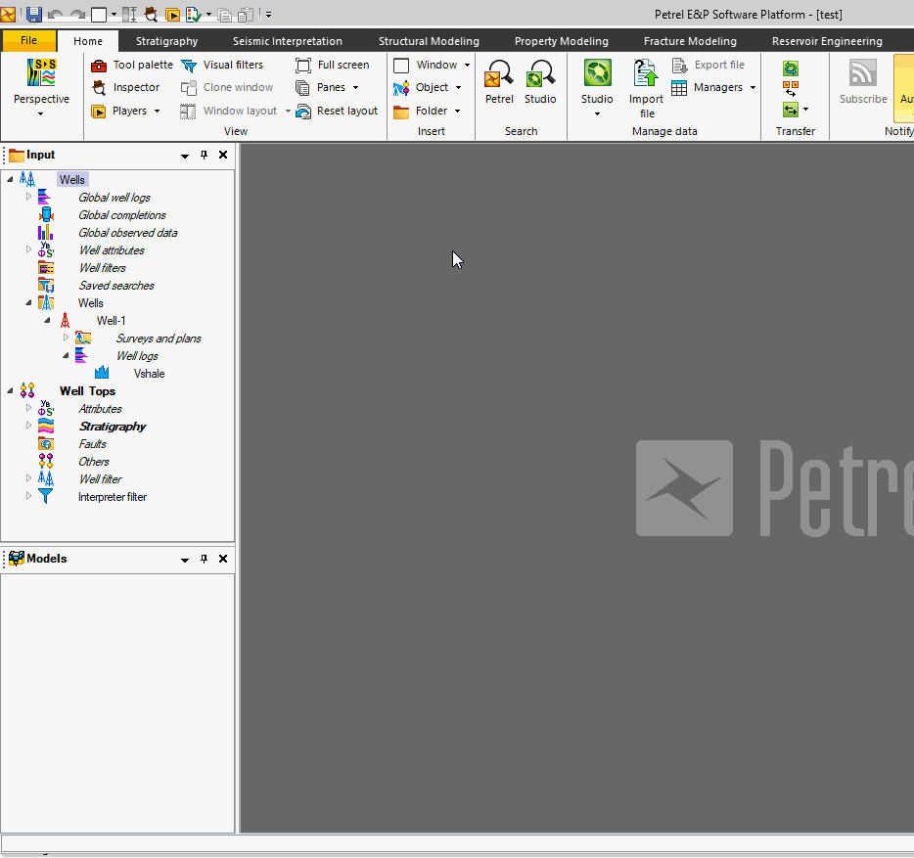Switch to the Property Modeling ribbon tab
914x858 pixels.
pos(562,41)
